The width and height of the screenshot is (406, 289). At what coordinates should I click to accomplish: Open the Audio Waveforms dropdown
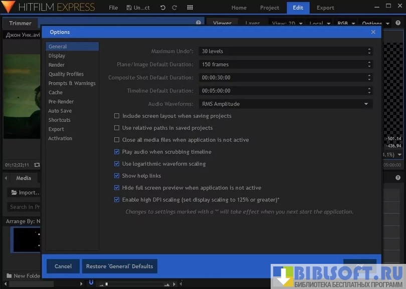click(x=285, y=104)
